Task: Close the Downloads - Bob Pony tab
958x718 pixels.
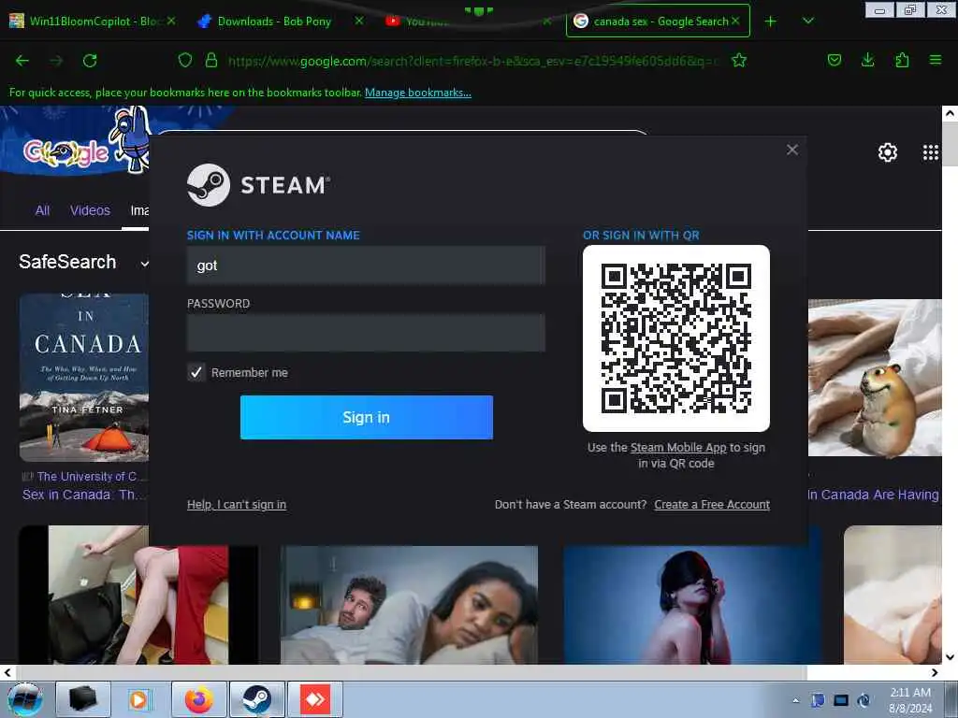Action: click(359, 21)
